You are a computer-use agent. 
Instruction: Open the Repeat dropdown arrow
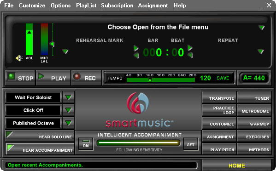tap(260, 51)
